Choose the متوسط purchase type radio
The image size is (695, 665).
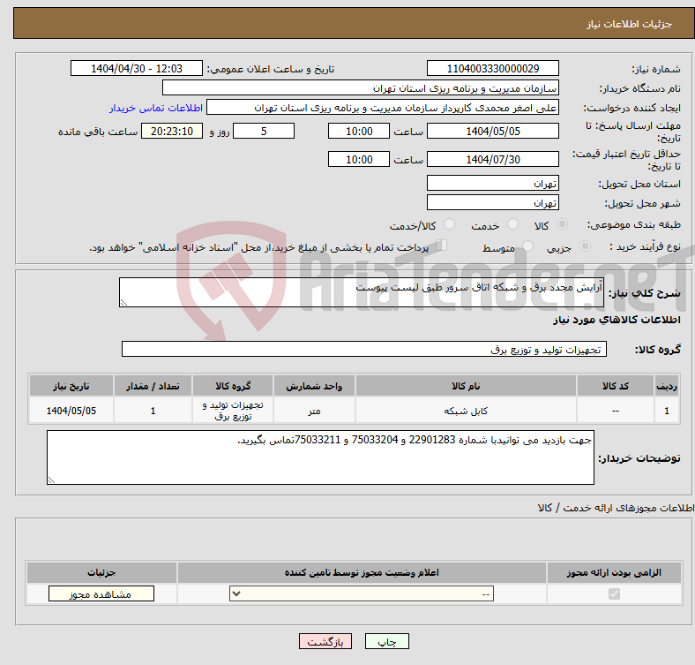coord(527,247)
